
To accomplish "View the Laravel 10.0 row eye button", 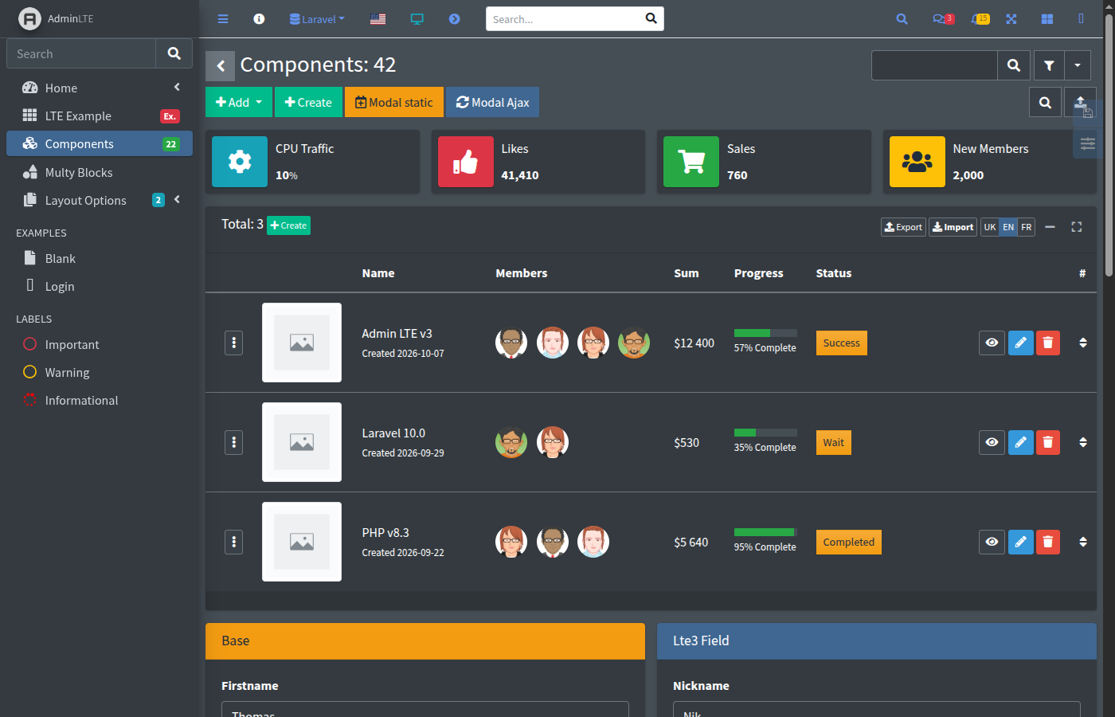I will 992,442.
